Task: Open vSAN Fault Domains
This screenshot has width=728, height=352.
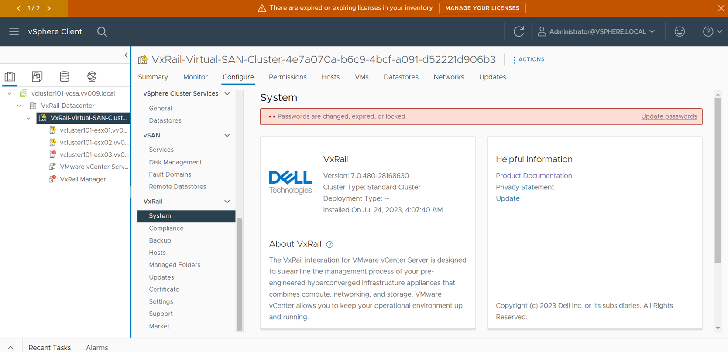Action: click(x=170, y=174)
